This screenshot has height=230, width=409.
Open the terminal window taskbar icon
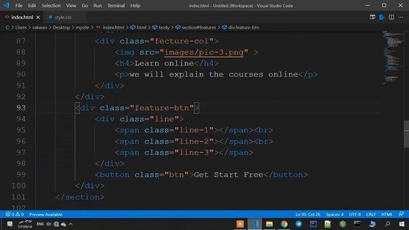(x=357, y=224)
